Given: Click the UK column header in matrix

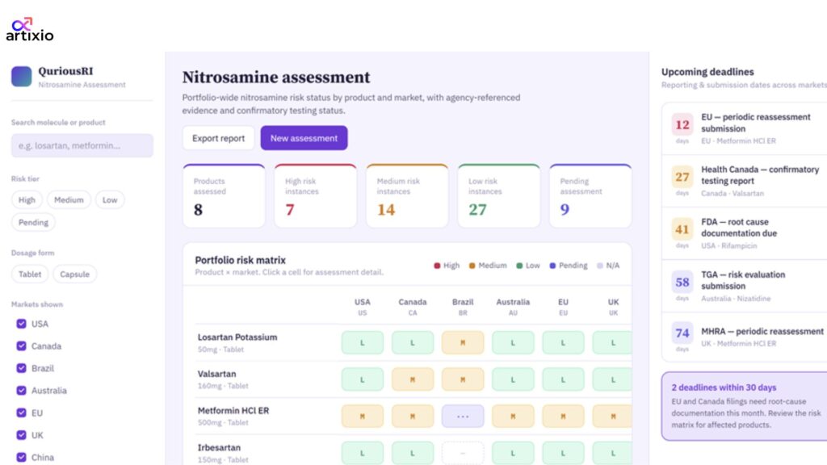Looking at the screenshot, I should (614, 306).
